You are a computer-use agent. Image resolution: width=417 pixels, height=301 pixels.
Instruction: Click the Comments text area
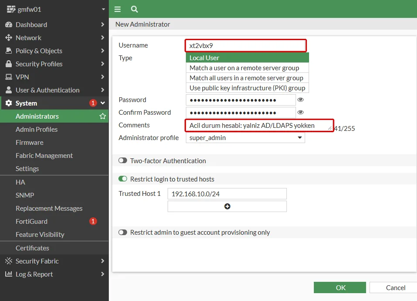(x=259, y=125)
